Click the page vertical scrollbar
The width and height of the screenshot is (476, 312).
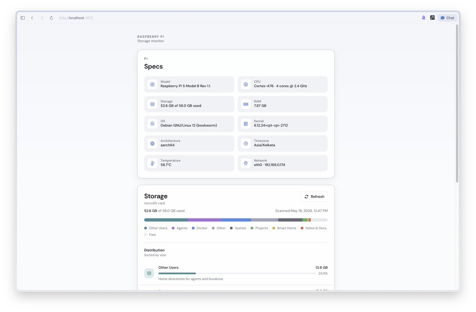point(457,103)
